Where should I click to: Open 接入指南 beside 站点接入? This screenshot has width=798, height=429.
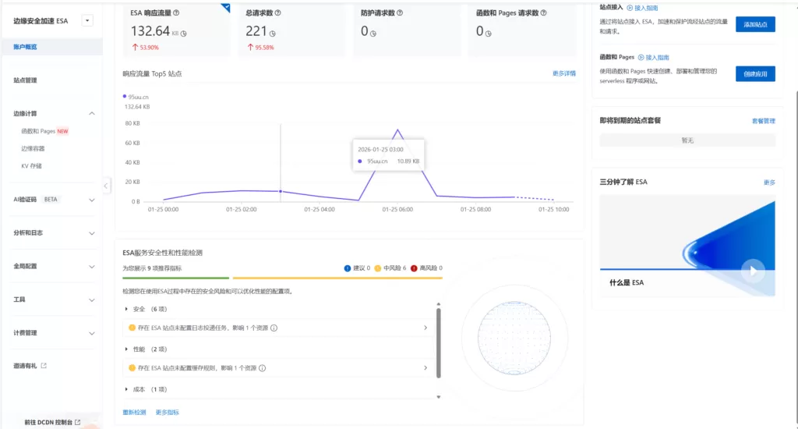pos(642,8)
